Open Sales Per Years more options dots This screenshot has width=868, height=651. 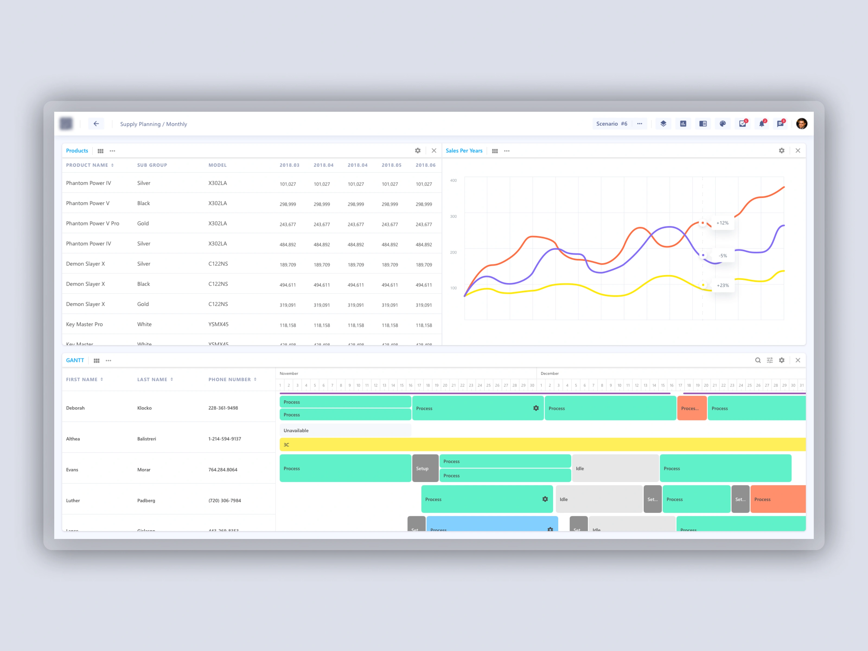507,151
